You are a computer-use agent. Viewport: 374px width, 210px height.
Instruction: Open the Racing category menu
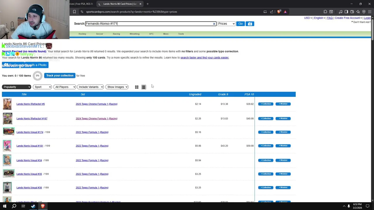point(116,34)
